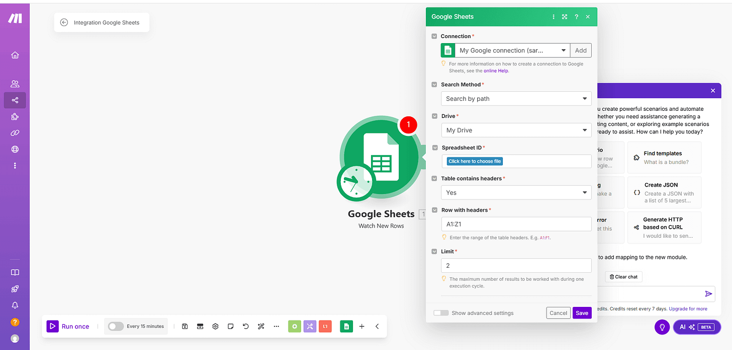Toggle Show advanced settings switch

(441, 312)
